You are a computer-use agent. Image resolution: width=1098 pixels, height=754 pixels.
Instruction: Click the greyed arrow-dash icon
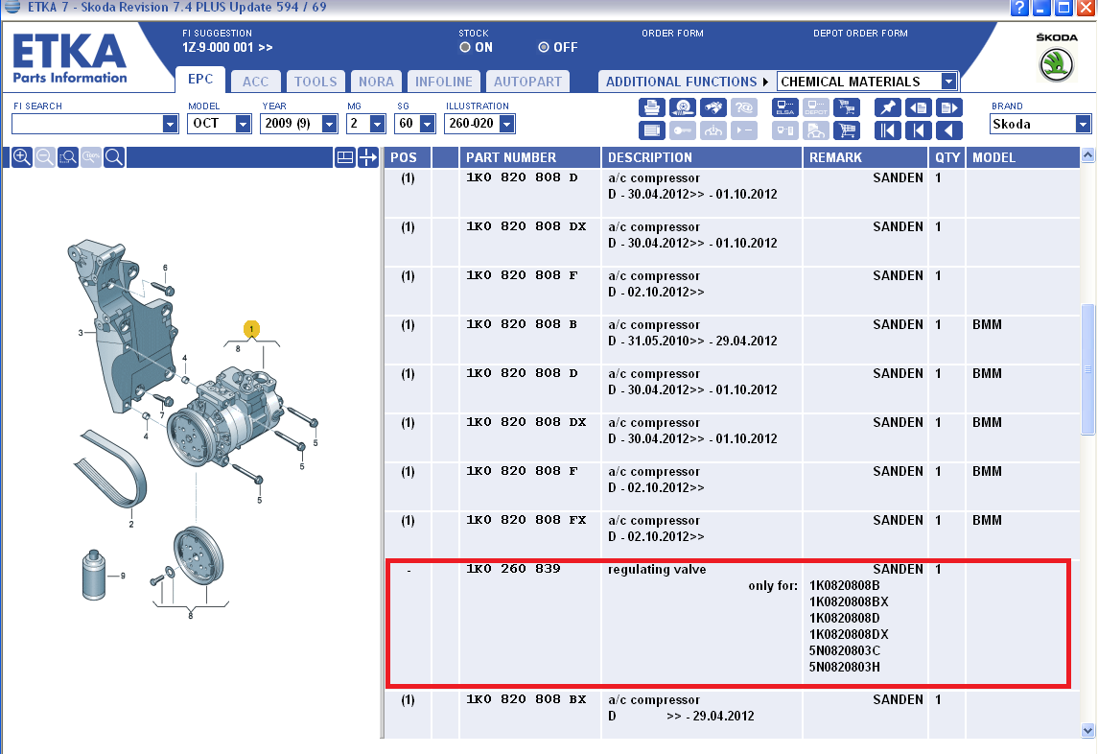tap(744, 130)
